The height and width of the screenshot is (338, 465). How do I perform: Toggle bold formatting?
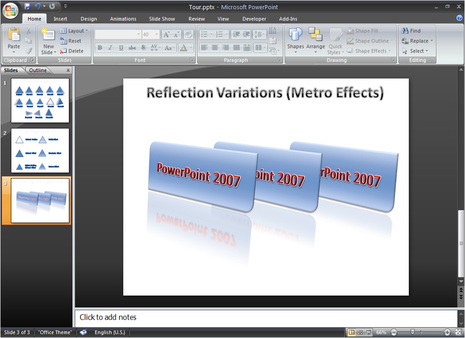pos(100,48)
